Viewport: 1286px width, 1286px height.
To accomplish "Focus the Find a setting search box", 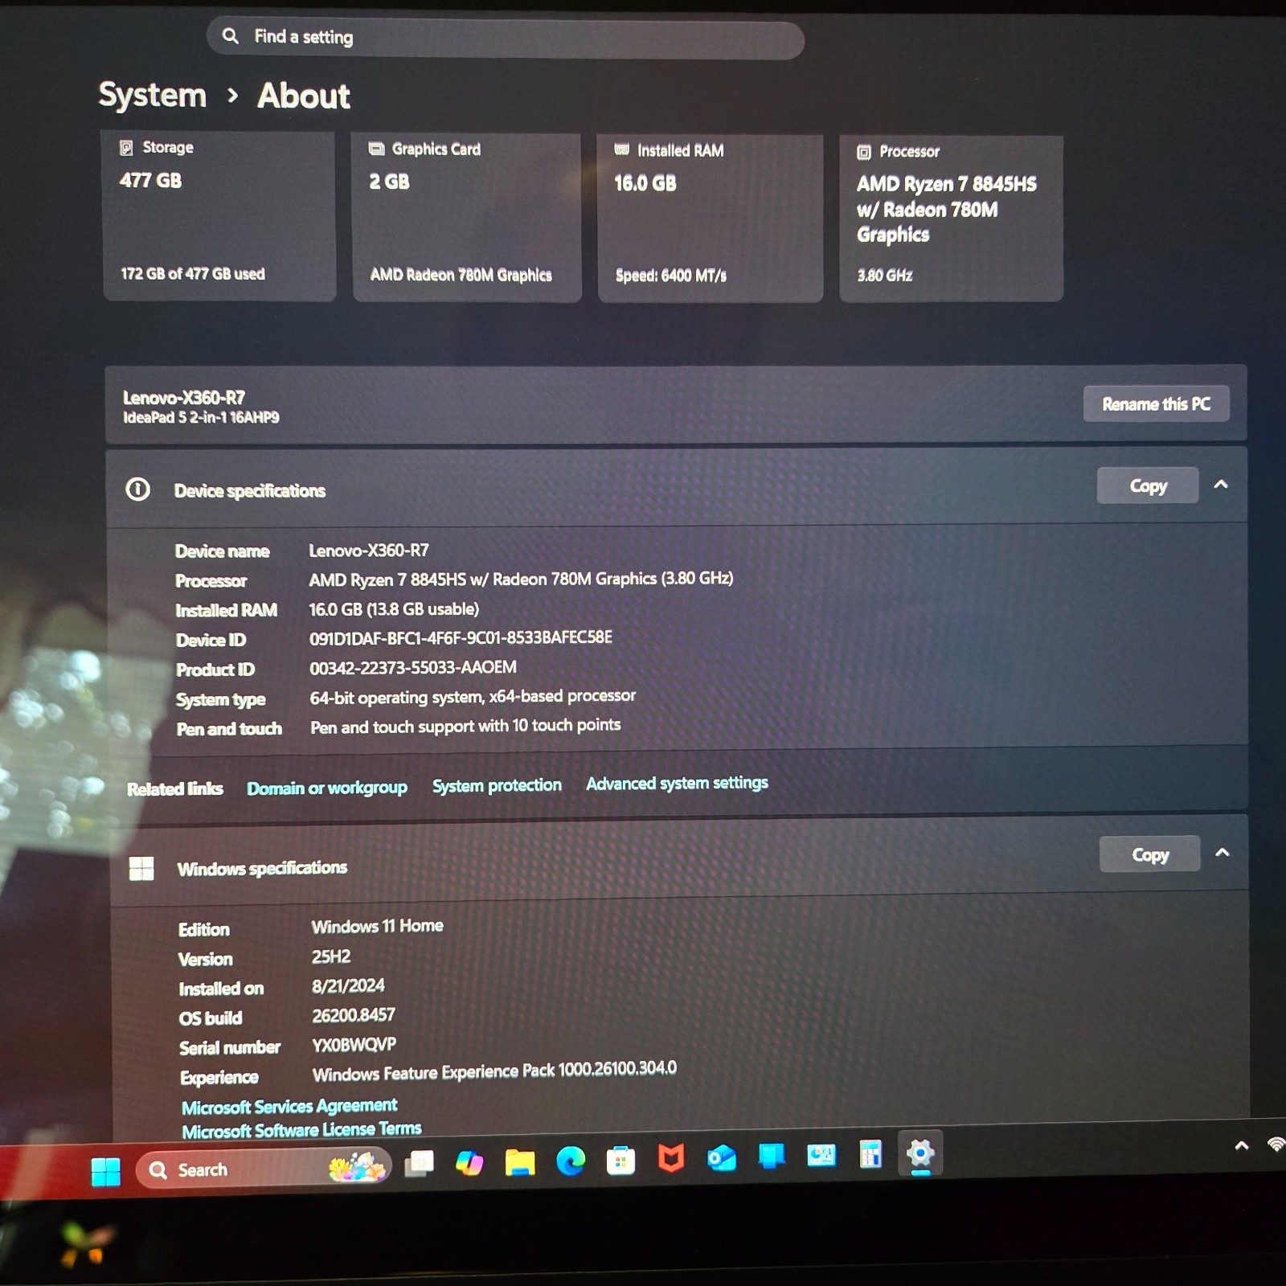I will coord(506,39).
